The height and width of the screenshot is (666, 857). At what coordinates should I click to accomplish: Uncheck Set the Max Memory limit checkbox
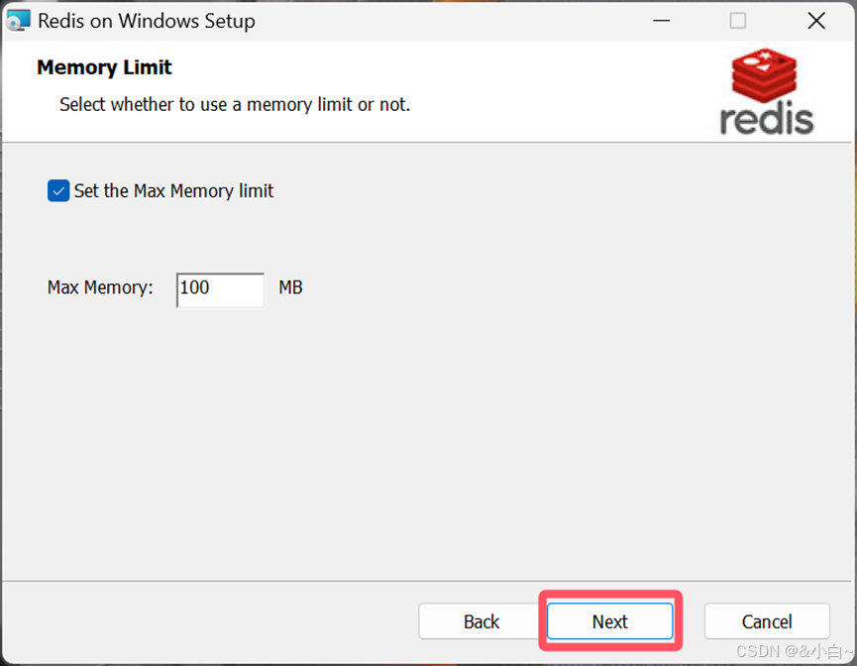click(x=58, y=191)
